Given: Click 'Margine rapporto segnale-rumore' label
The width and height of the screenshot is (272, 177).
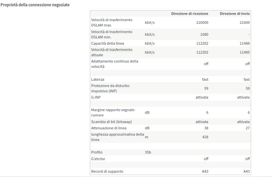Looking at the screenshot, I should 113,112.
